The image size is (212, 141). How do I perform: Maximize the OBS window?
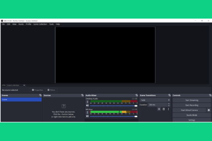pyautogui.click(x=202, y=21)
